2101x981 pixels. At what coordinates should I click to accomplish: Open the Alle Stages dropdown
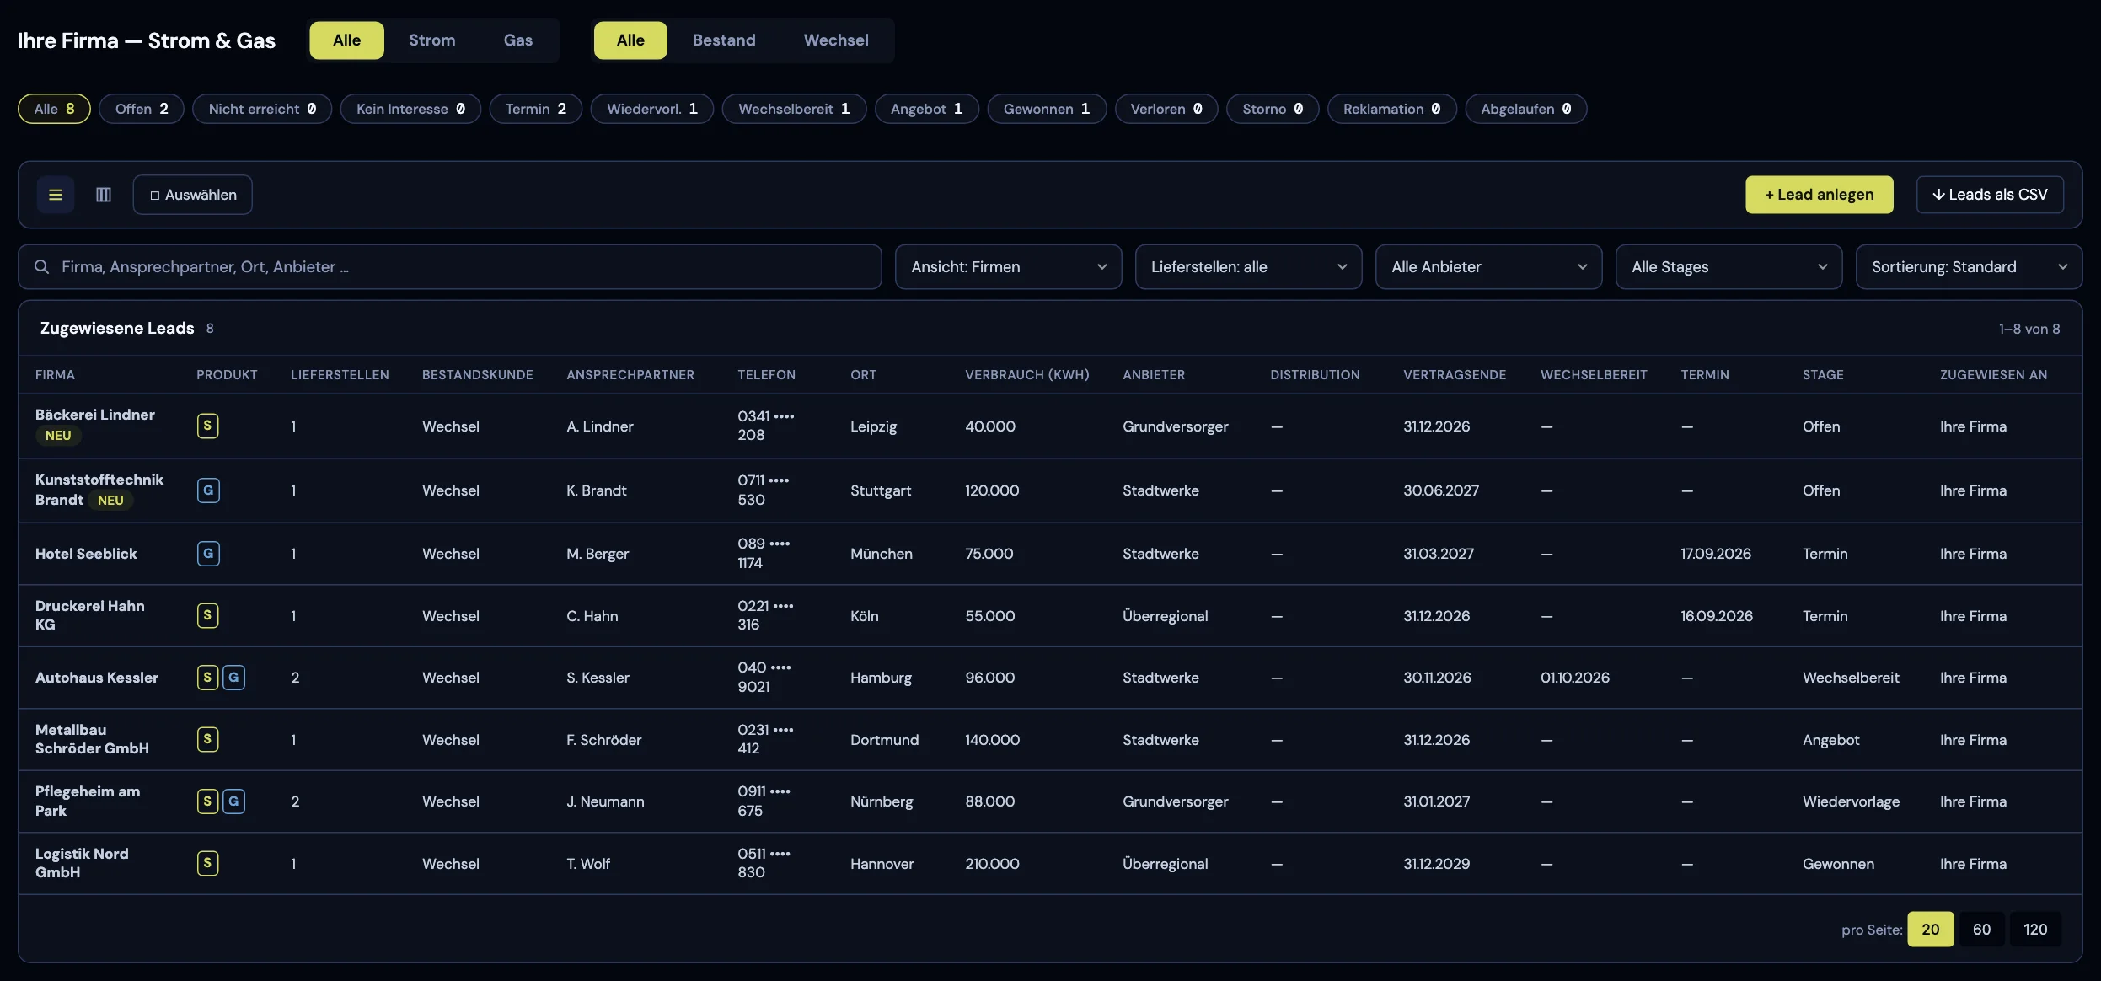(x=1729, y=267)
